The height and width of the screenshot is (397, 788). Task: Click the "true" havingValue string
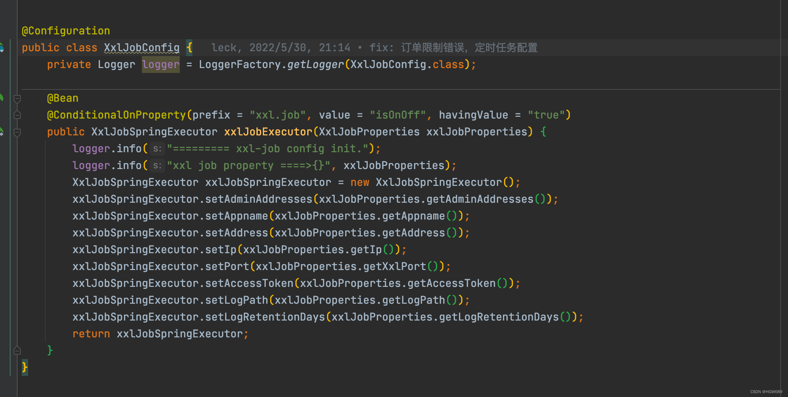point(546,115)
